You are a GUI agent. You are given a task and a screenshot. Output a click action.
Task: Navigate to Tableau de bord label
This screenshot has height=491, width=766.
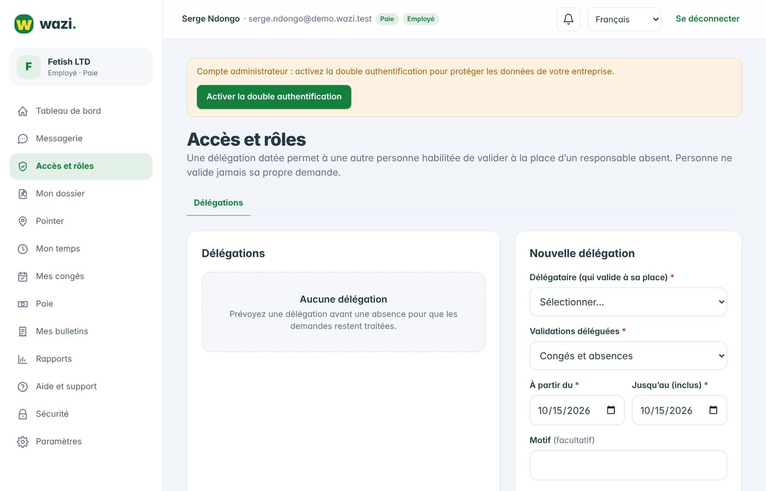(68, 111)
